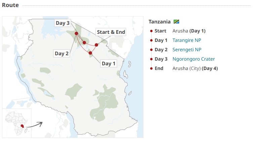
Task: Click the red bullet beside Day 2 in the list
Action: (x=152, y=50)
